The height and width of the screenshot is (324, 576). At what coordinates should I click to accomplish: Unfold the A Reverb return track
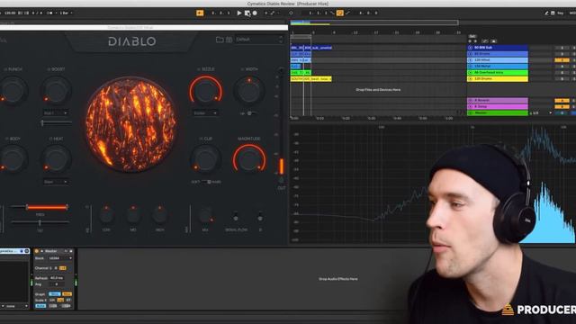pyautogui.click(x=470, y=100)
